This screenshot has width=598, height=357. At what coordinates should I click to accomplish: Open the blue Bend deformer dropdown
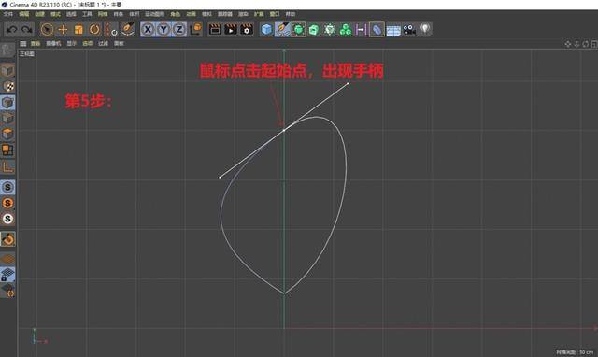[x=377, y=29]
